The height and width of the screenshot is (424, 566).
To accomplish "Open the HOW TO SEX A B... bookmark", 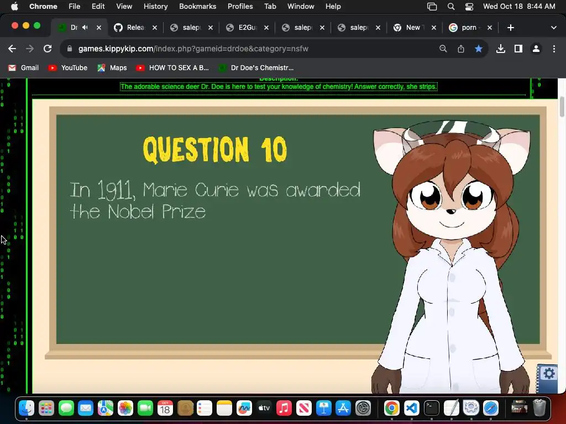I will point(172,68).
